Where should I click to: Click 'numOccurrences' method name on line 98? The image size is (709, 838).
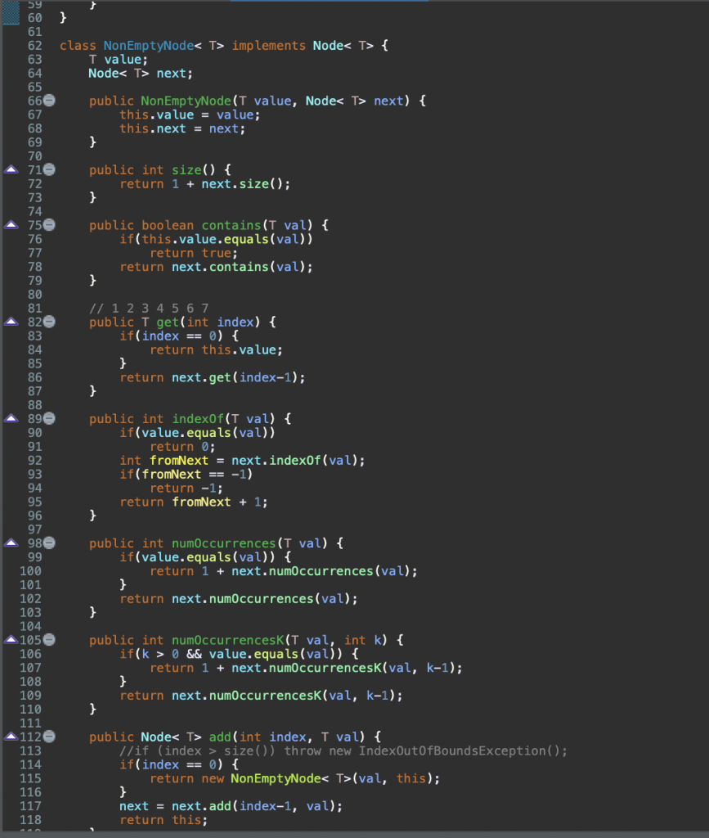(x=224, y=543)
